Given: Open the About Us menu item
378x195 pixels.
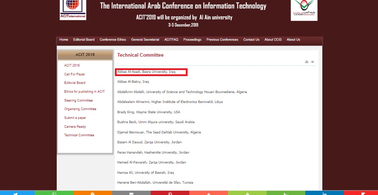Looking at the screenshot, I should tap(293, 40).
